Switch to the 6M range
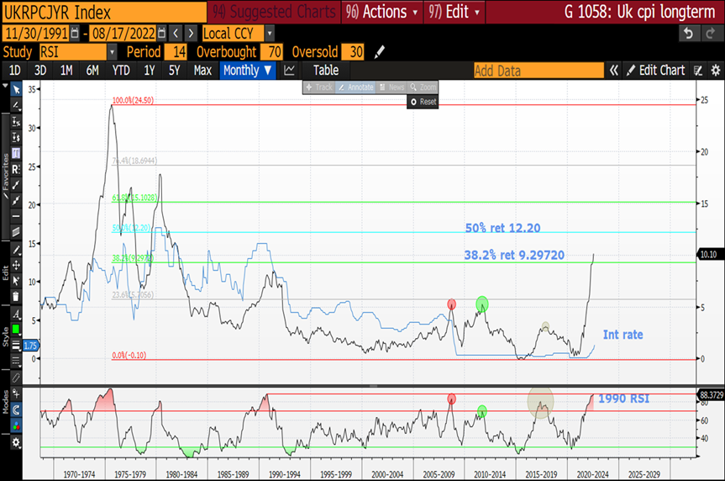This screenshot has height=481, width=725. [x=92, y=71]
